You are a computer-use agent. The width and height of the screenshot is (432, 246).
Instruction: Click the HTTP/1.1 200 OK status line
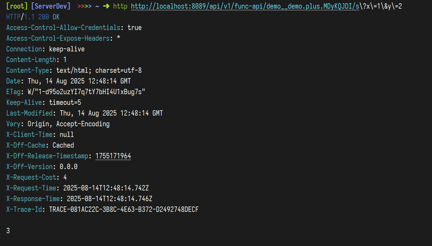tap(33, 17)
